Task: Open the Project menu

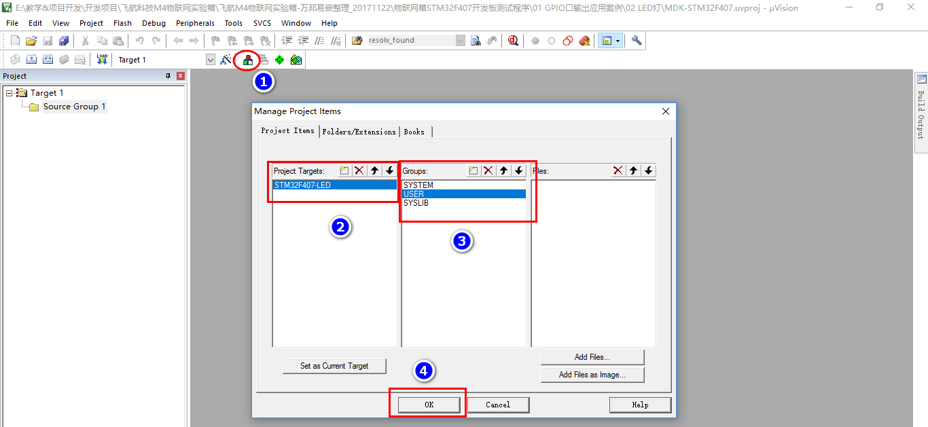Action: [92, 23]
